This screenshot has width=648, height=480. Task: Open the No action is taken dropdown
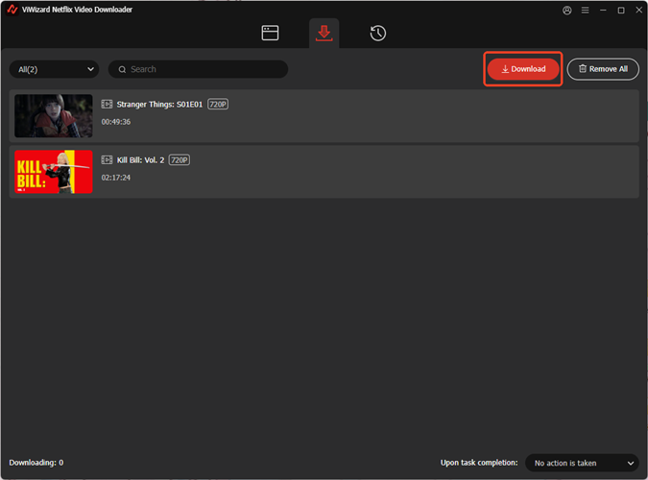coord(582,463)
